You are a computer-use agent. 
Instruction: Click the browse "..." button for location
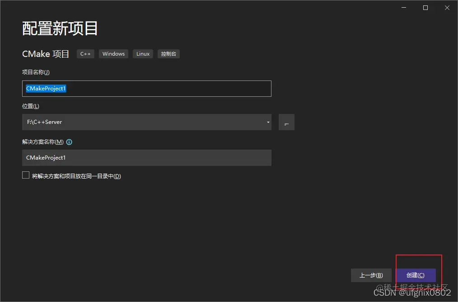click(x=286, y=122)
